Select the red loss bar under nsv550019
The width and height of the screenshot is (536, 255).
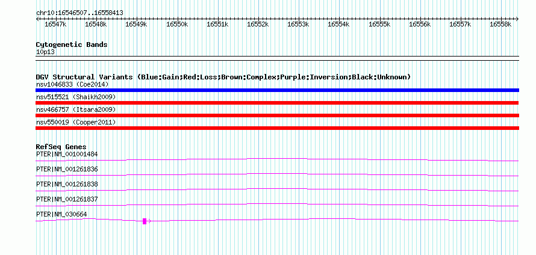tap(277, 128)
